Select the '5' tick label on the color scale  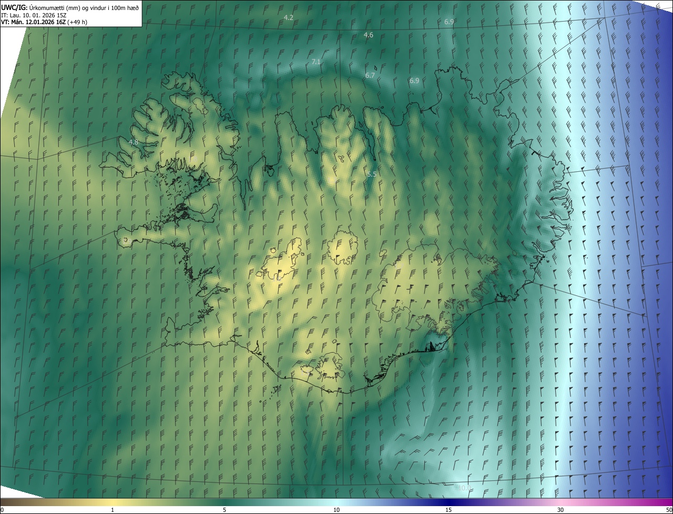[x=225, y=510]
